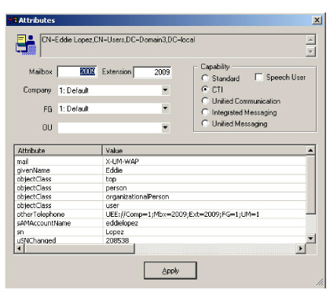Screen dimensions: 330x300
Task: Click the resize grip at dialog corner
Action: click(x=320, y=282)
